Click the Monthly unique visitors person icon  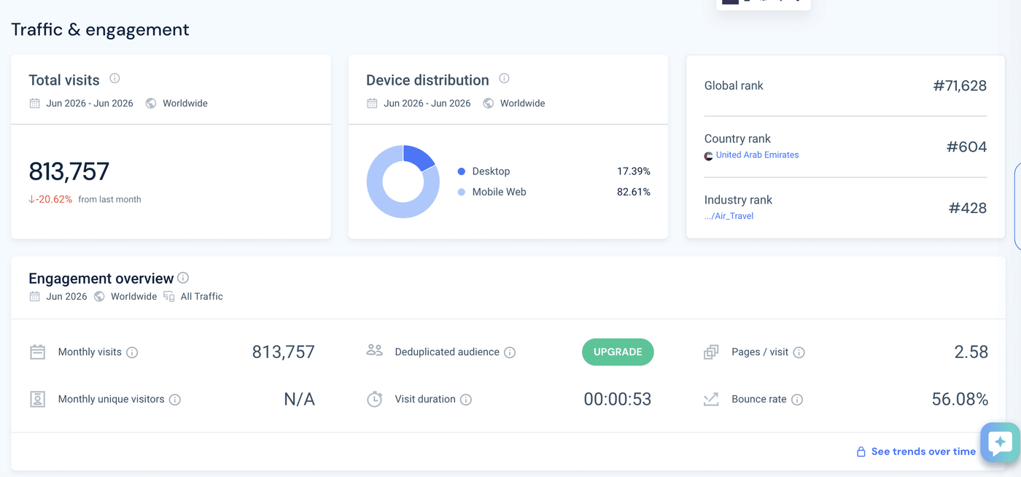point(37,399)
